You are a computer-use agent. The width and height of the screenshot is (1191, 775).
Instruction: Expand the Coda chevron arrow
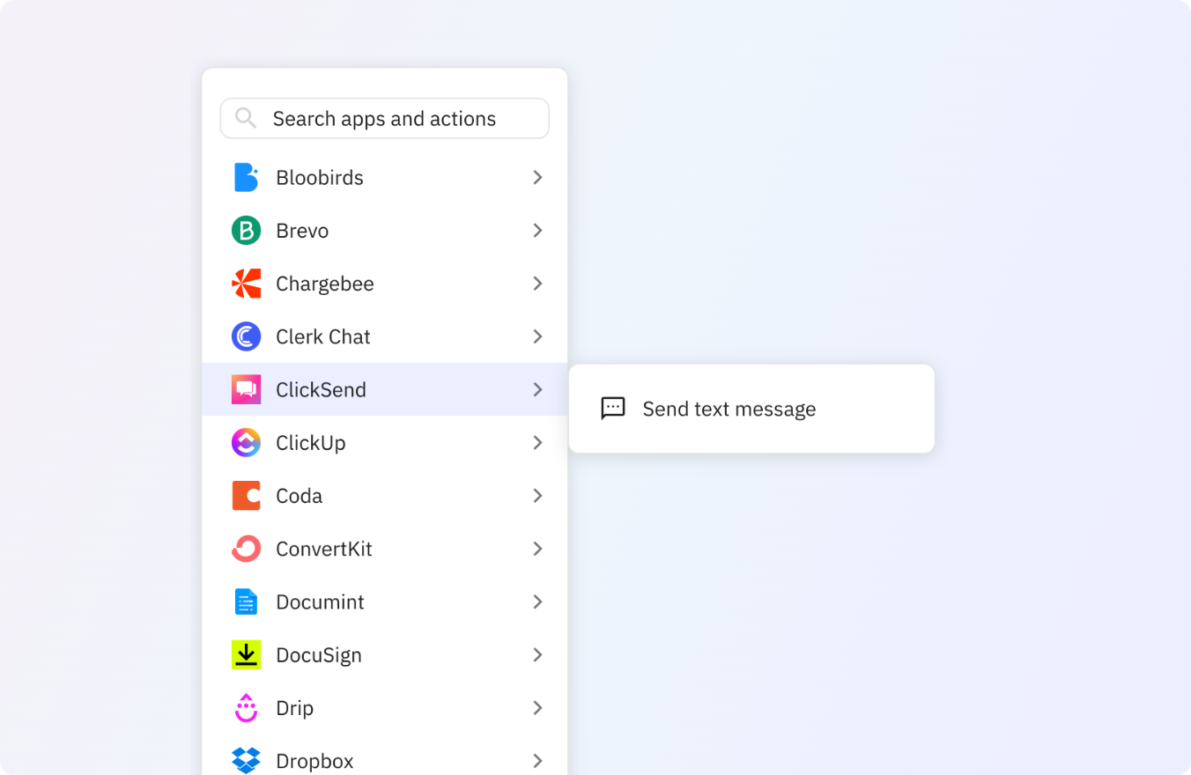(537, 496)
